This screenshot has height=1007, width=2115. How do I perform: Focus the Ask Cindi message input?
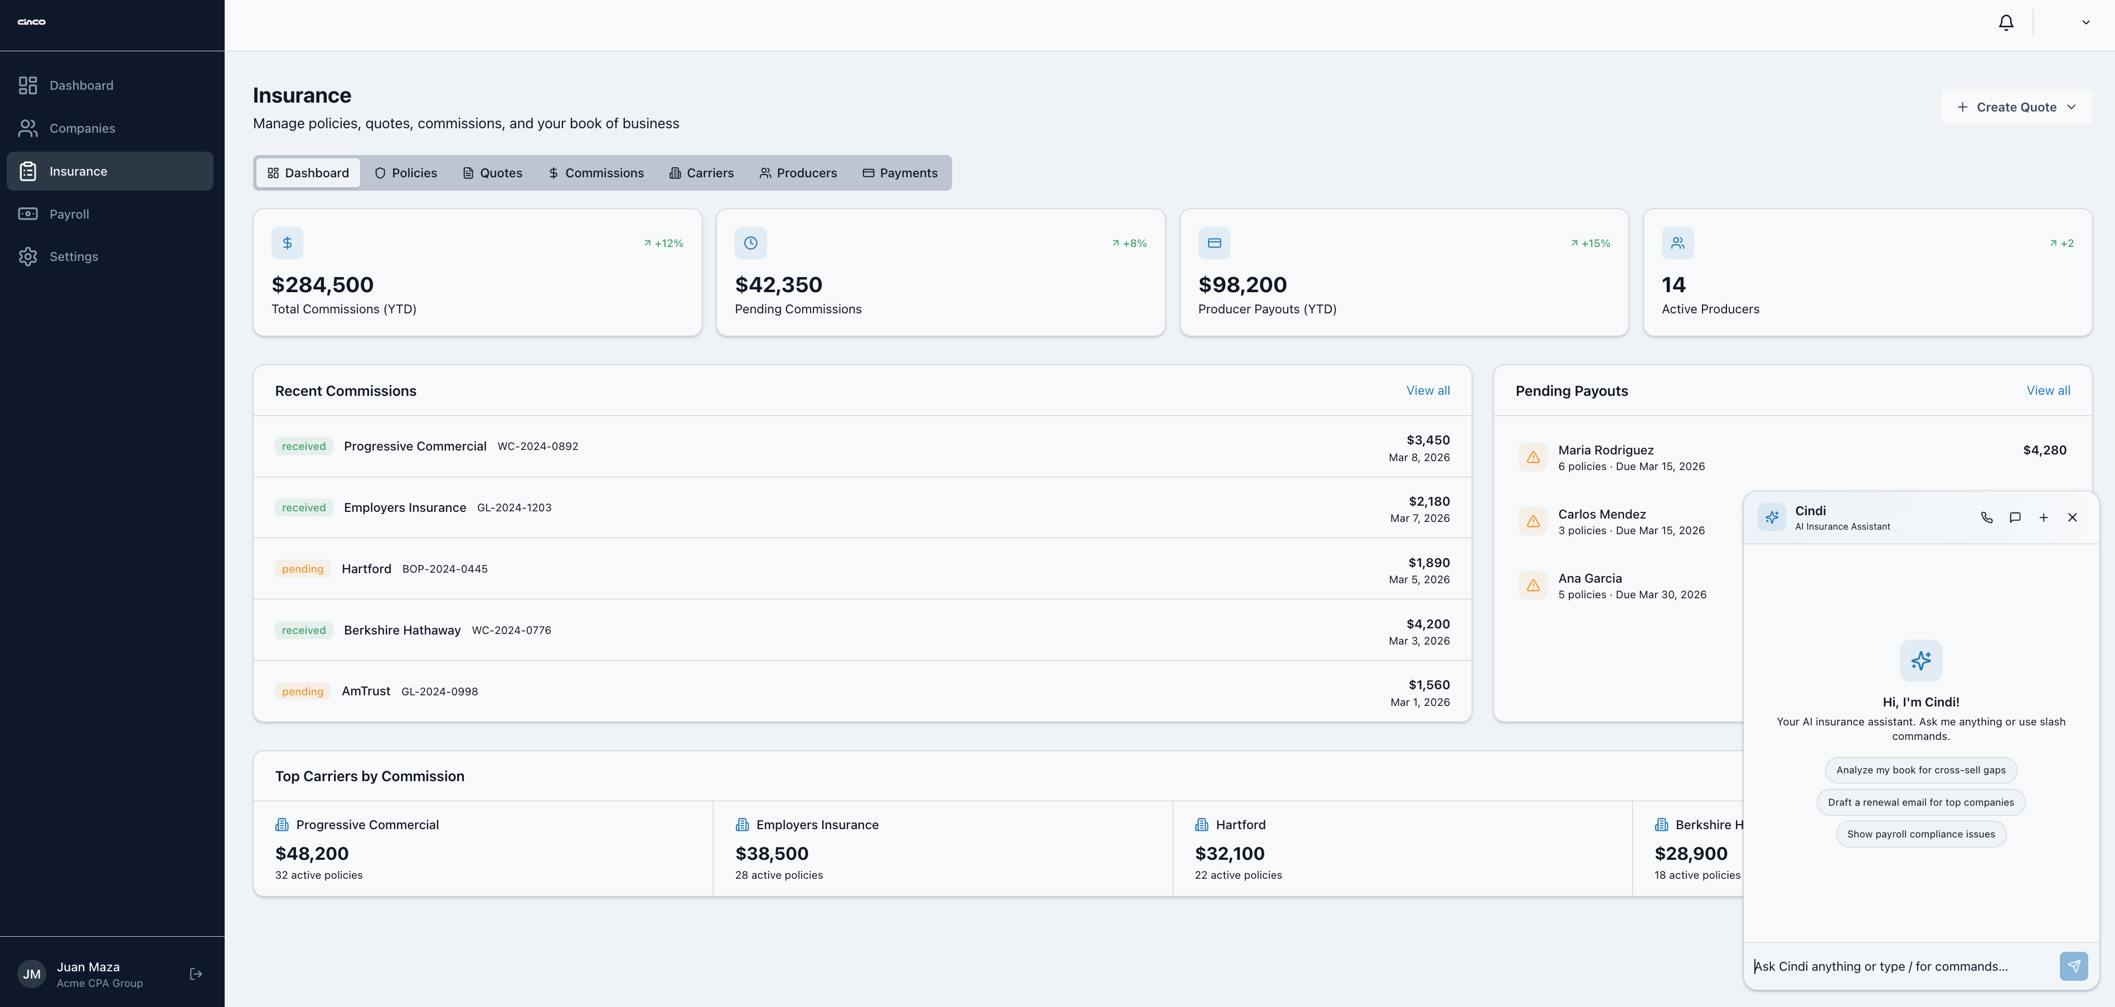(1901, 967)
